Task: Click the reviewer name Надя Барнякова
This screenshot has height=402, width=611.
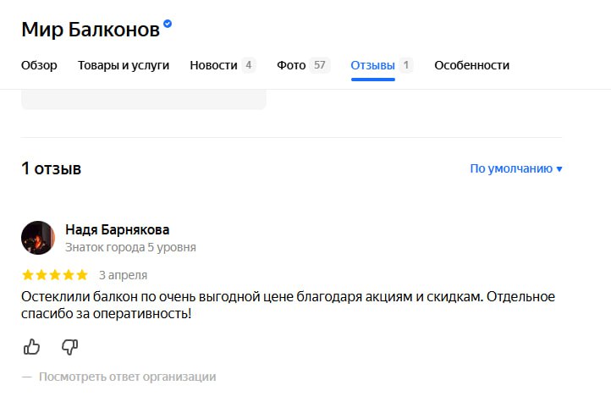Action: click(x=118, y=230)
